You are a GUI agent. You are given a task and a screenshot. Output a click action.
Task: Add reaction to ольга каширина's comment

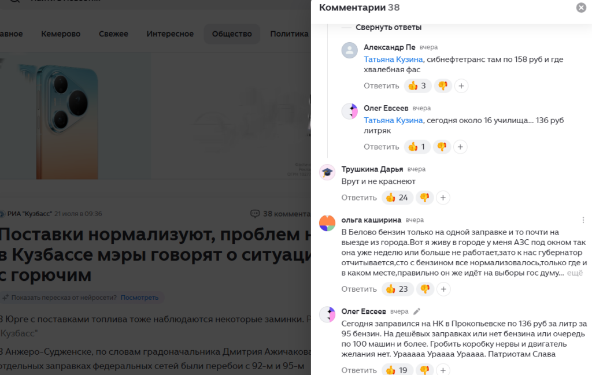[443, 289]
